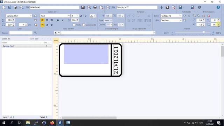Save the labels set using the disk icon beside LabelSet(4)
224x126 pixels.
83,7
